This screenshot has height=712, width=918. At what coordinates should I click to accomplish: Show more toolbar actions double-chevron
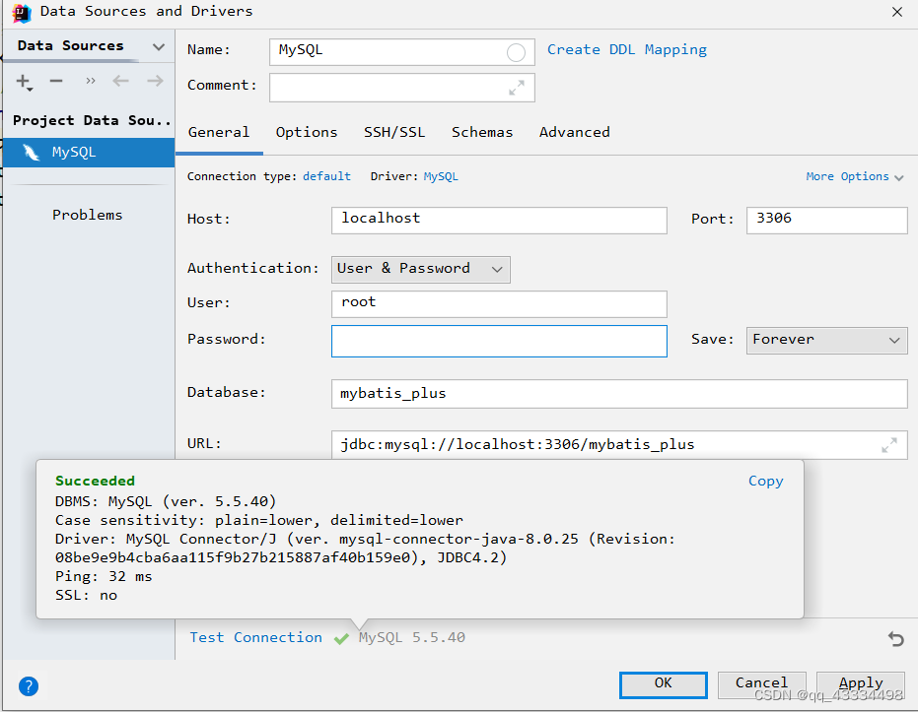90,81
